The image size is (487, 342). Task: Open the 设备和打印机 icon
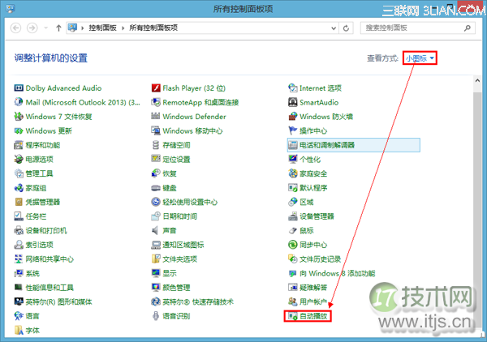[19, 230]
